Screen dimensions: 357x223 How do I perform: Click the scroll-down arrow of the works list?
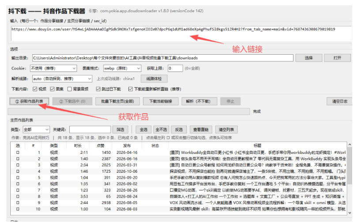(x=349, y=213)
